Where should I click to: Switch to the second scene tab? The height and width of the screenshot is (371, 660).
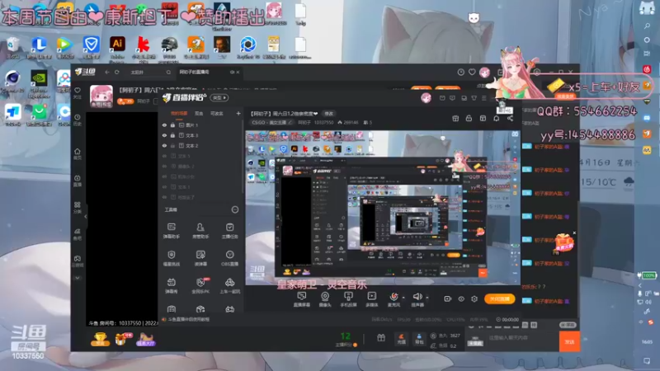199,114
